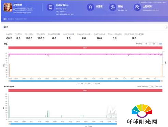
Task: Click the Avg(FTime) value 16.6
Action: point(99,38)
